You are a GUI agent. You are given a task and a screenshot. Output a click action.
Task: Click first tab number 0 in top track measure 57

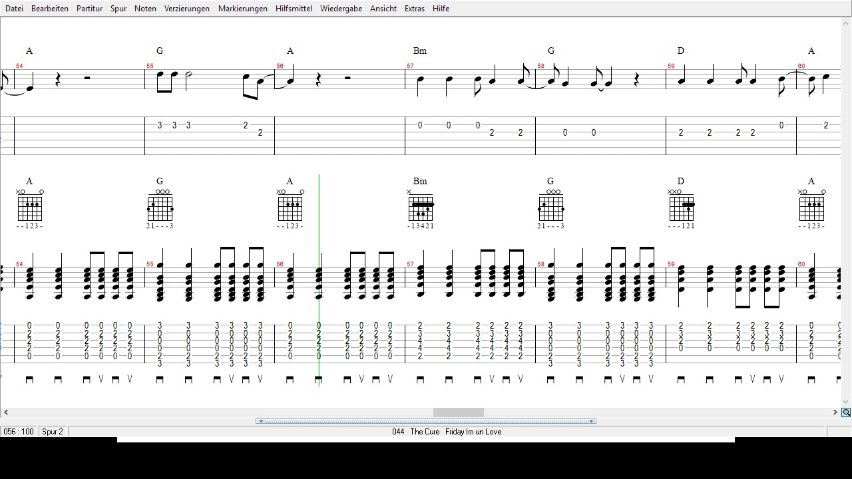click(420, 125)
